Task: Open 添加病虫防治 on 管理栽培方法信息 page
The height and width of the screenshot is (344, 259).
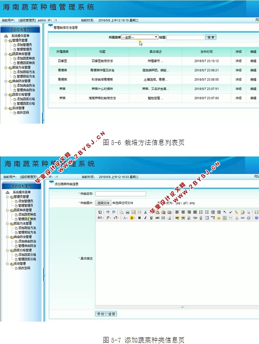Action: [26, 85]
